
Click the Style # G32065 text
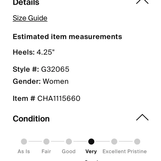click(41, 69)
